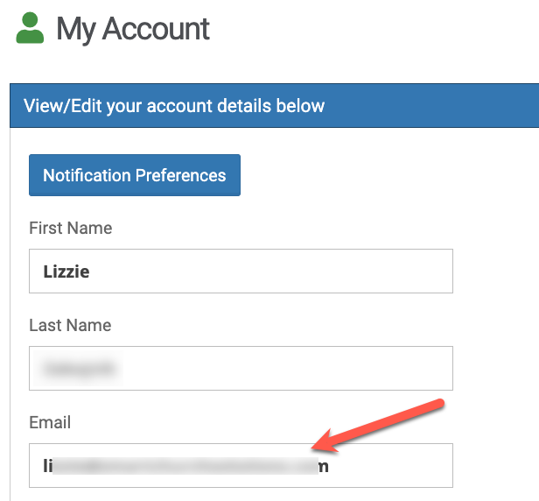
Task: Click the green user profile icon
Action: [x=31, y=28]
